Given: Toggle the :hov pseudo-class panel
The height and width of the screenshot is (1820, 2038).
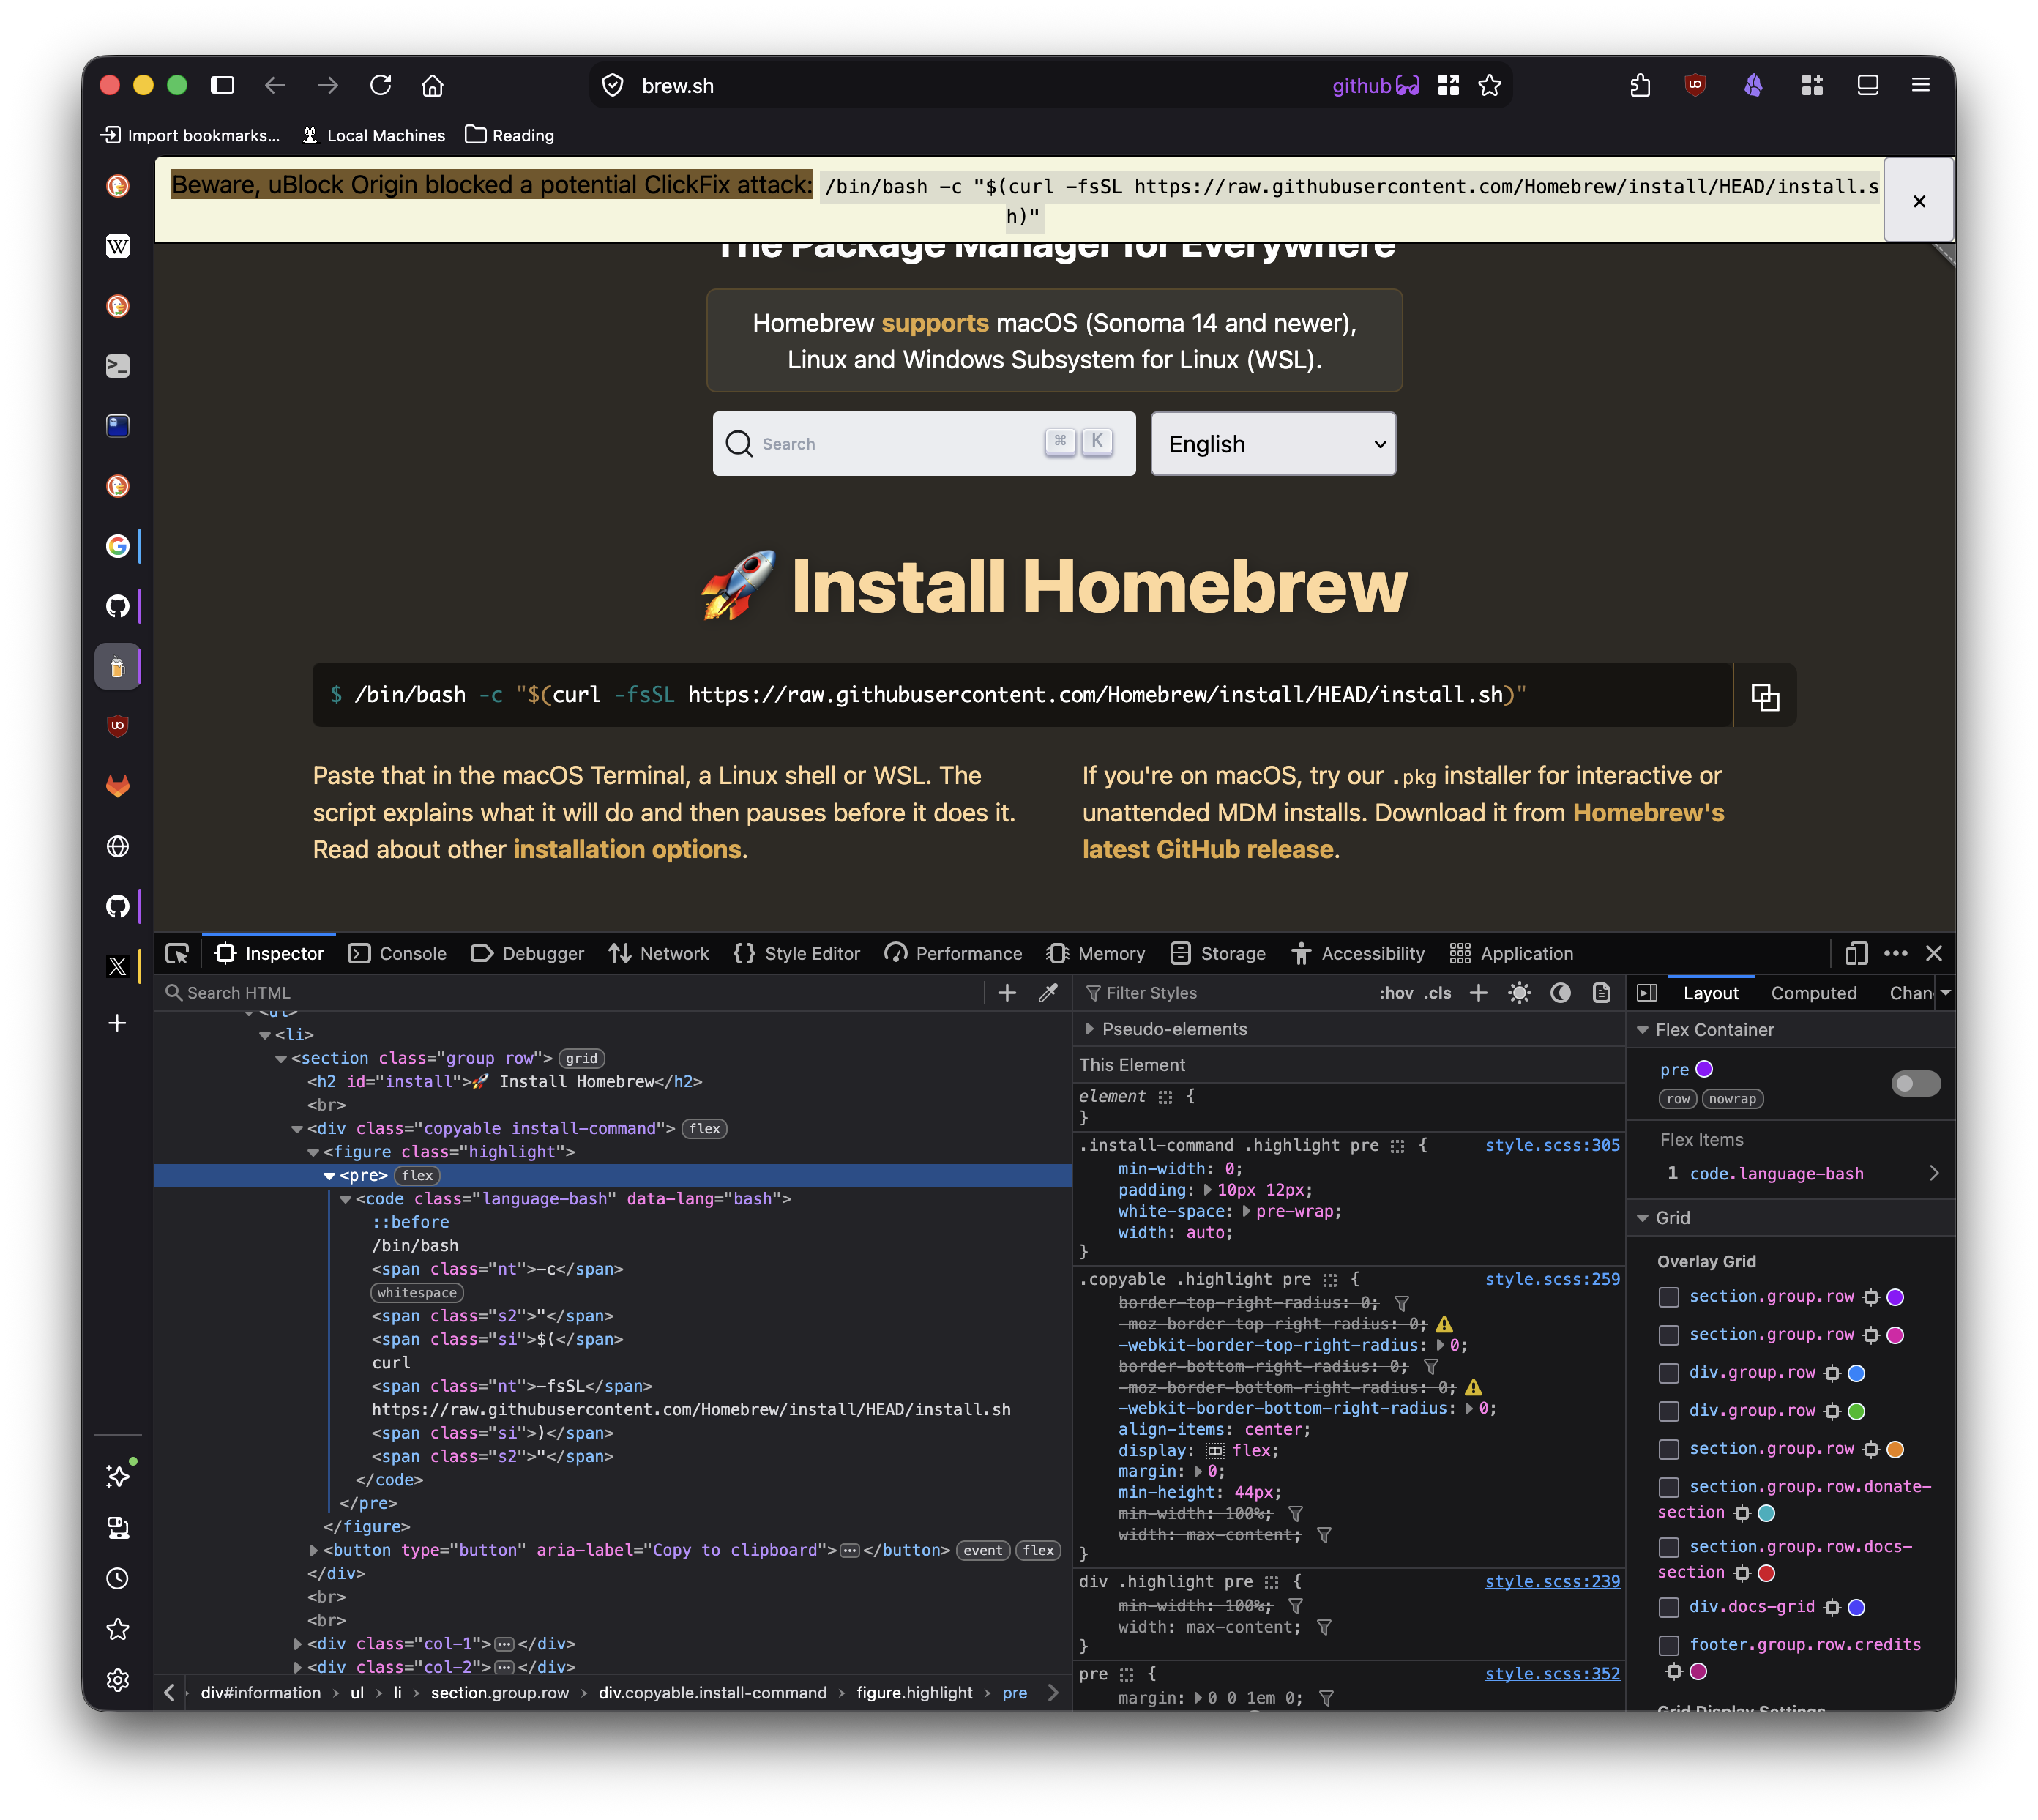Looking at the screenshot, I should pyautogui.click(x=1396, y=993).
